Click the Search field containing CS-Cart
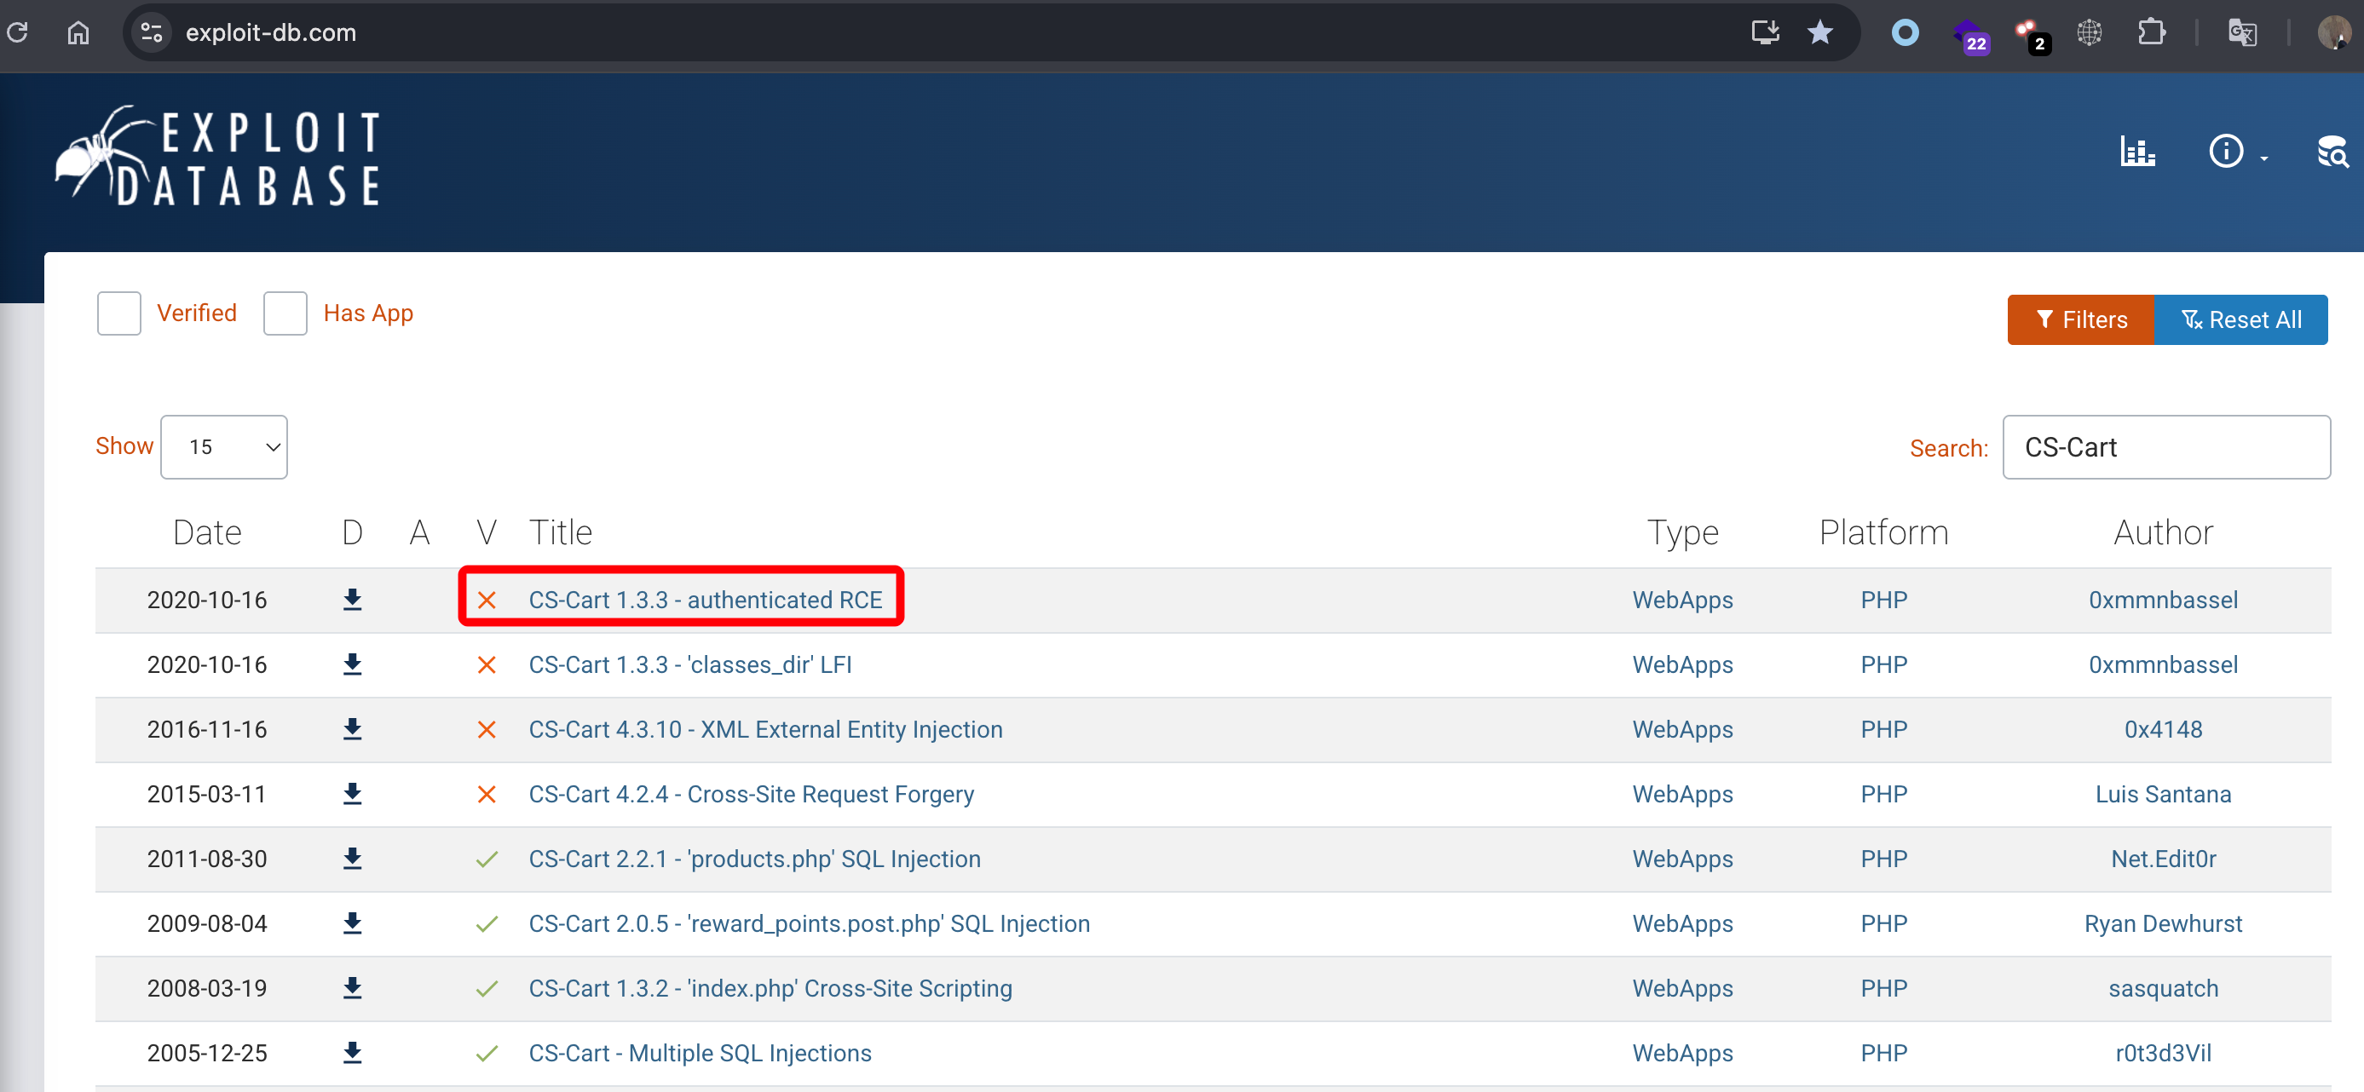This screenshot has height=1092, width=2364. click(x=2165, y=447)
